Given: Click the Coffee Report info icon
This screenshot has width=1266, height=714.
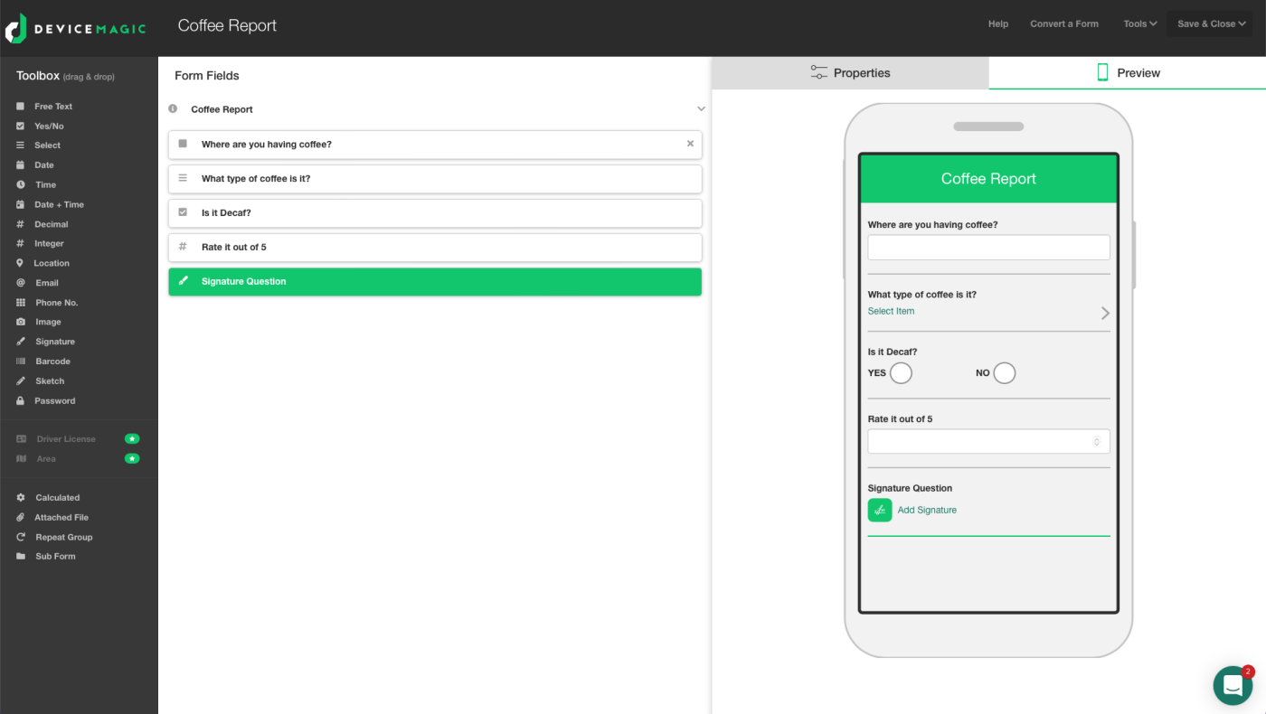Looking at the screenshot, I should (x=173, y=108).
